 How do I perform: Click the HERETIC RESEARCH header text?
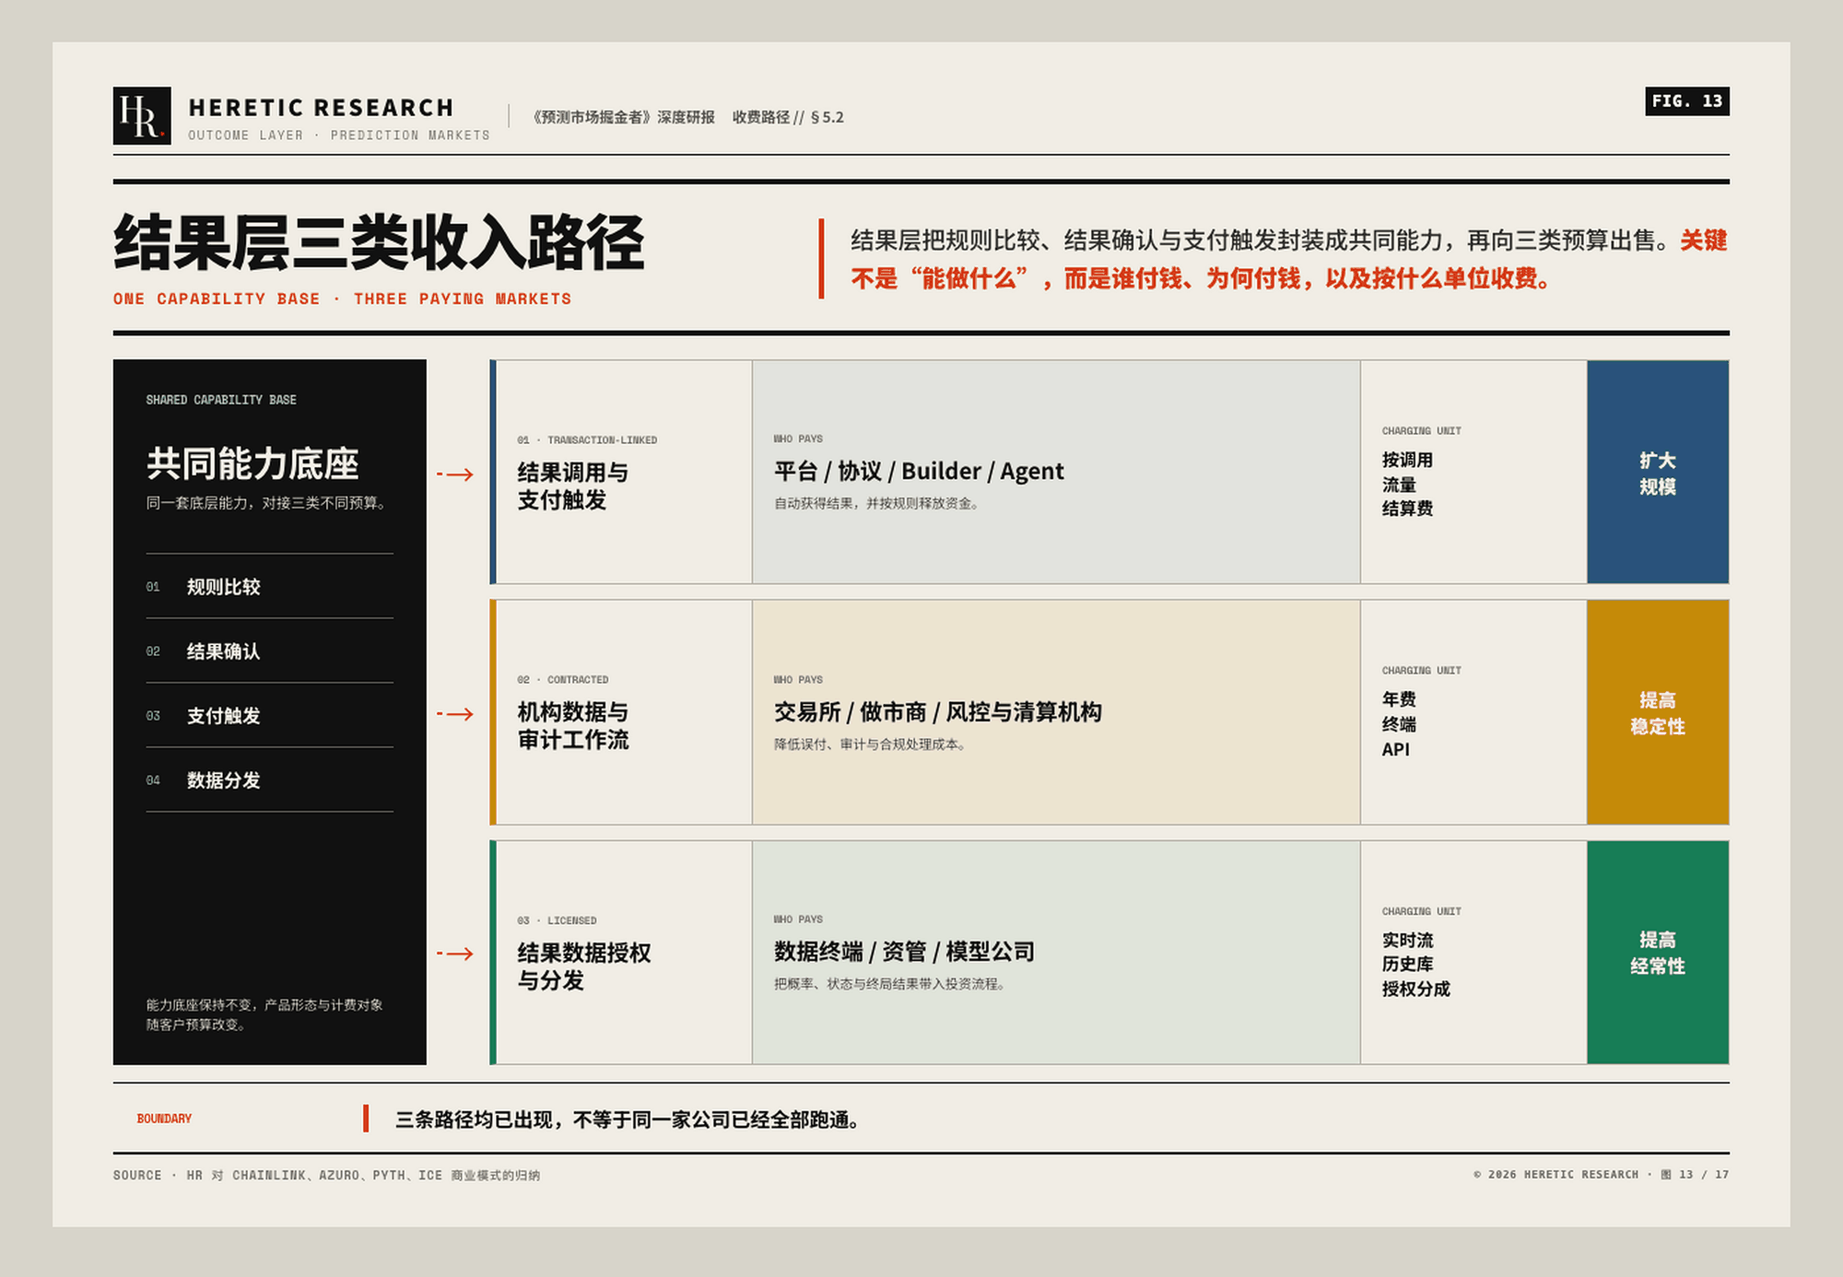(321, 108)
